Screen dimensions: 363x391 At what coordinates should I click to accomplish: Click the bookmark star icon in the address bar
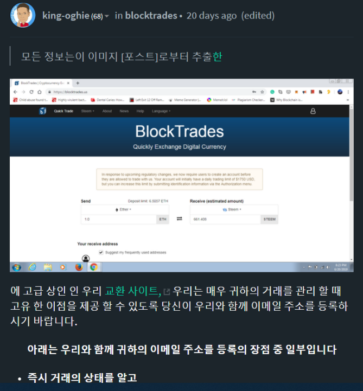point(262,92)
